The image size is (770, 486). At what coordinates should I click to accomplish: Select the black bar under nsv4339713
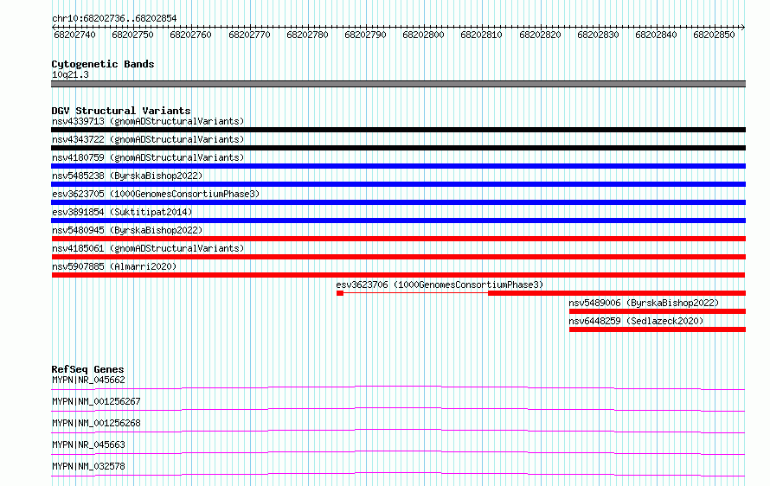(x=398, y=130)
